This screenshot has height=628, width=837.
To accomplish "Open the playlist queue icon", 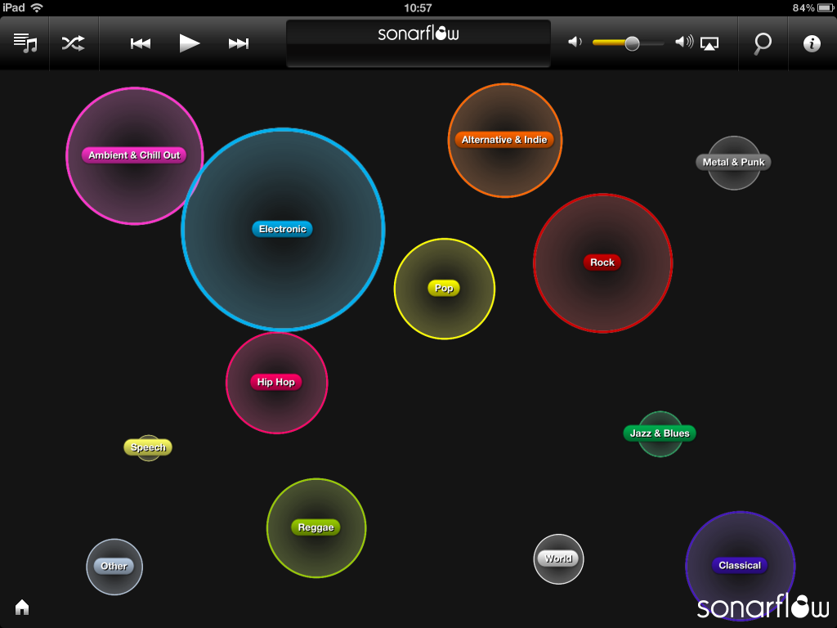I will (25, 43).
